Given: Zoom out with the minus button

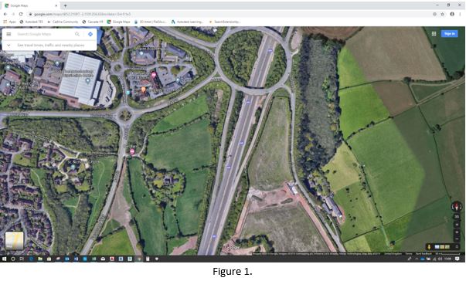Looking at the screenshot, I should (457, 239).
